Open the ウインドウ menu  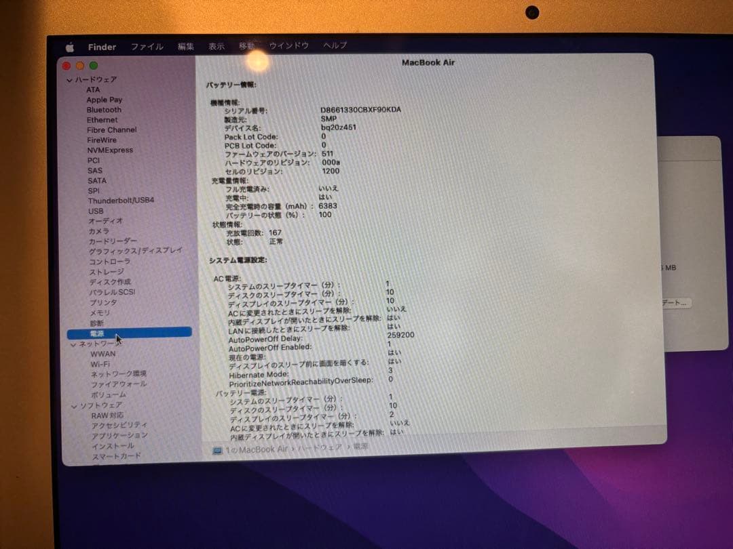(288, 47)
